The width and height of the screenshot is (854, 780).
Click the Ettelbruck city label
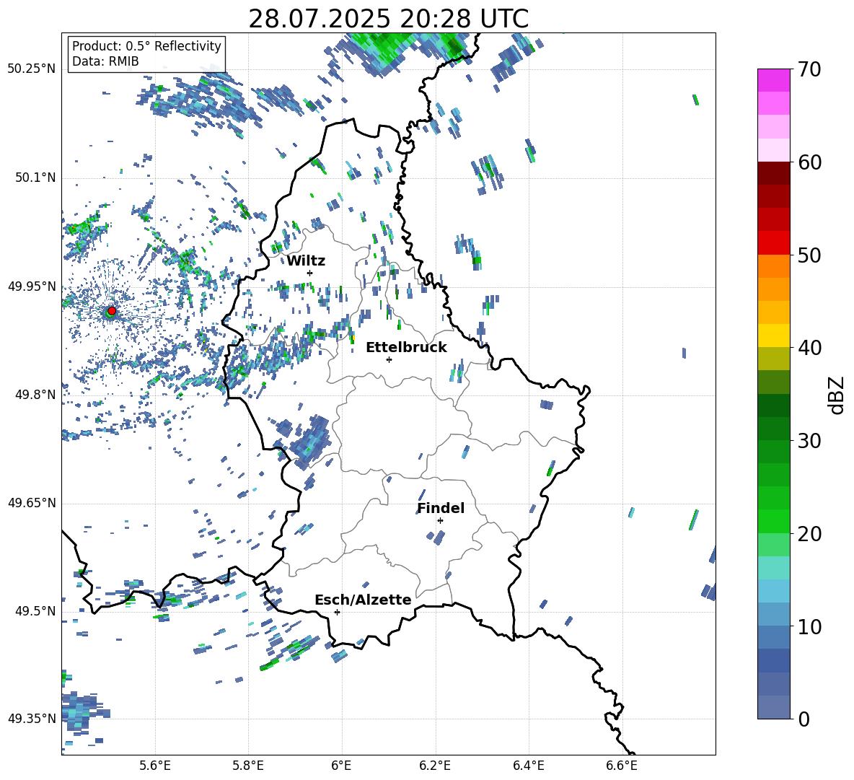tap(406, 348)
